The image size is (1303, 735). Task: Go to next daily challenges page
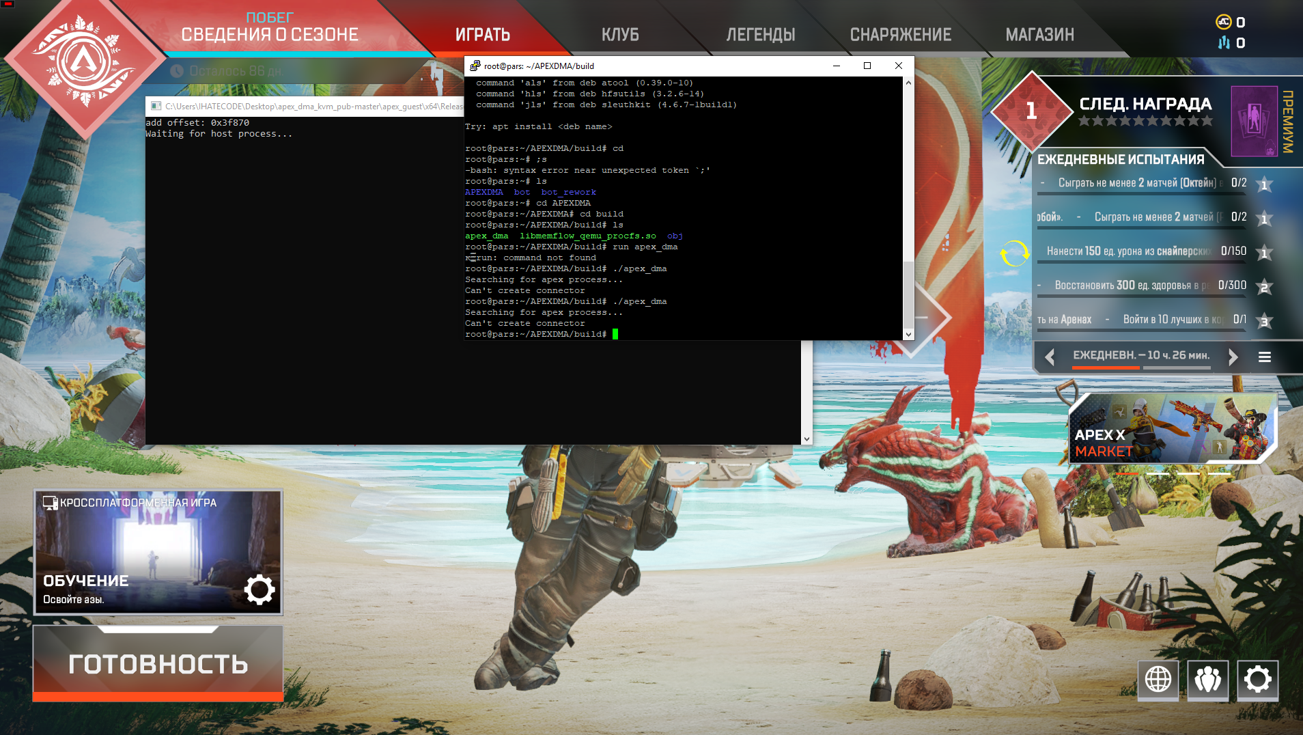[x=1233, y=357]
